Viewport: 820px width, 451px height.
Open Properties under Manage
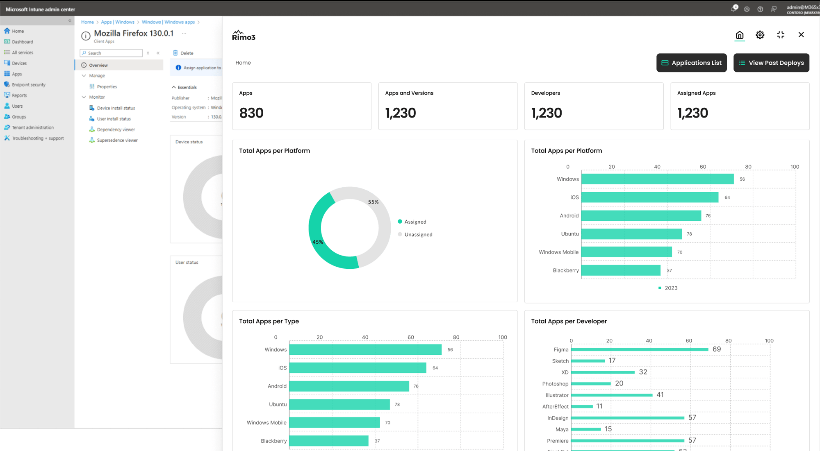coord(107,87)
